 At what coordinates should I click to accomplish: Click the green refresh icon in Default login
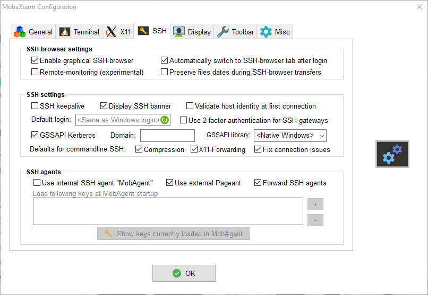tap(165, 120)
